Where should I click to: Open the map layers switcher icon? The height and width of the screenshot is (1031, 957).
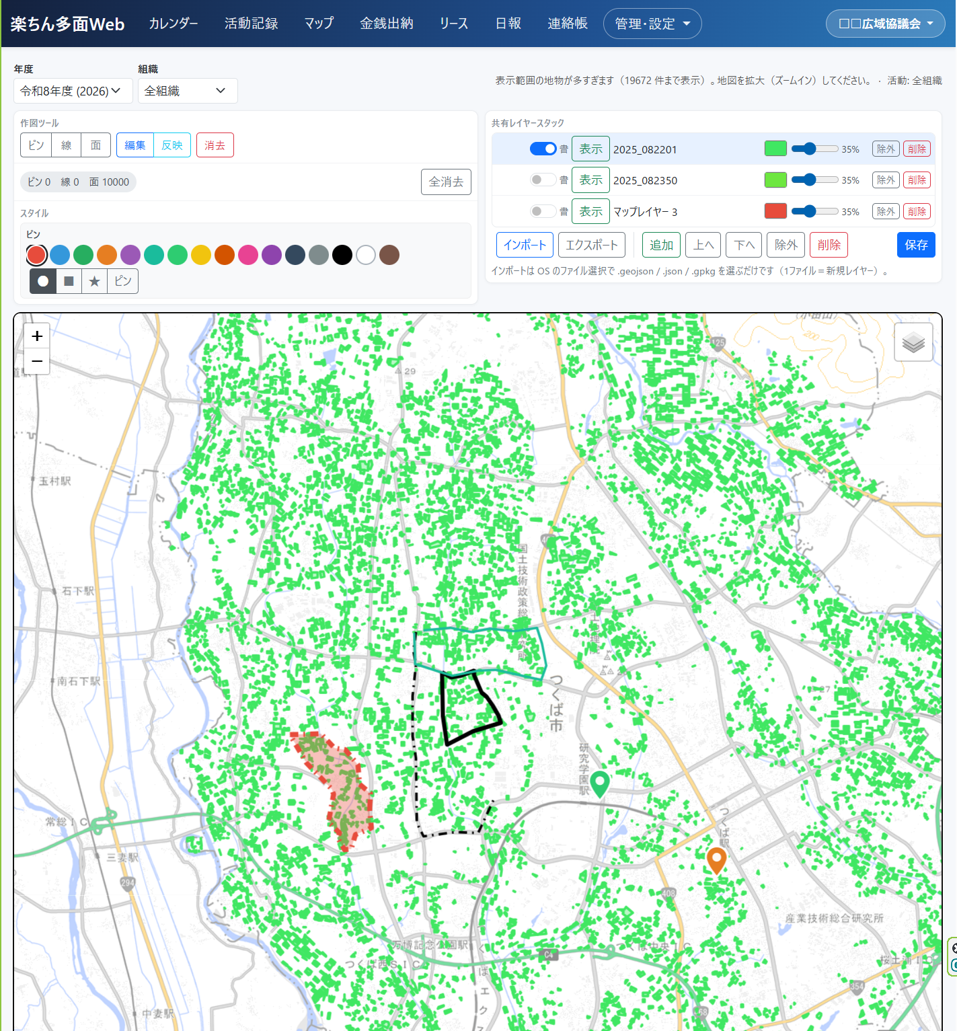913,342
